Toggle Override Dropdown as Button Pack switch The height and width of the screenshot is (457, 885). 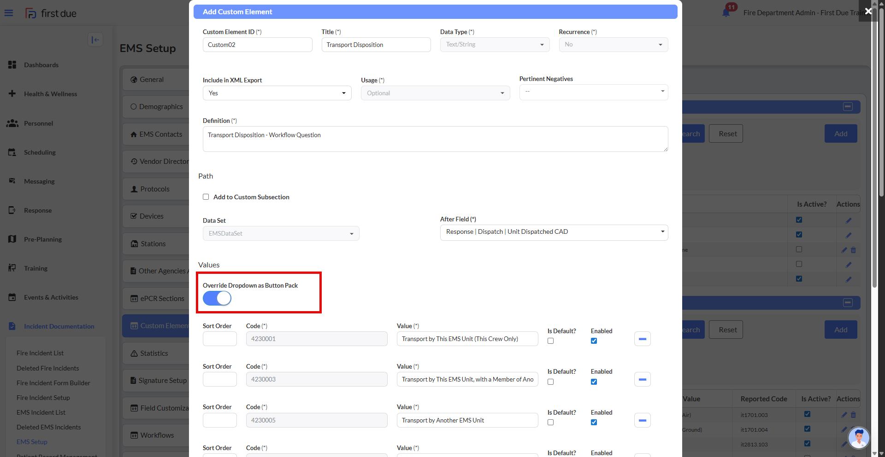(x=217, y=298)
